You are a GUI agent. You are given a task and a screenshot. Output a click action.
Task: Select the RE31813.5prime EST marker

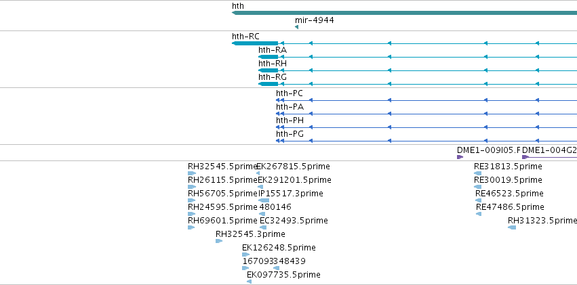pos(477,173)
